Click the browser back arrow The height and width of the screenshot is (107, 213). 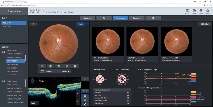point(2,5)
